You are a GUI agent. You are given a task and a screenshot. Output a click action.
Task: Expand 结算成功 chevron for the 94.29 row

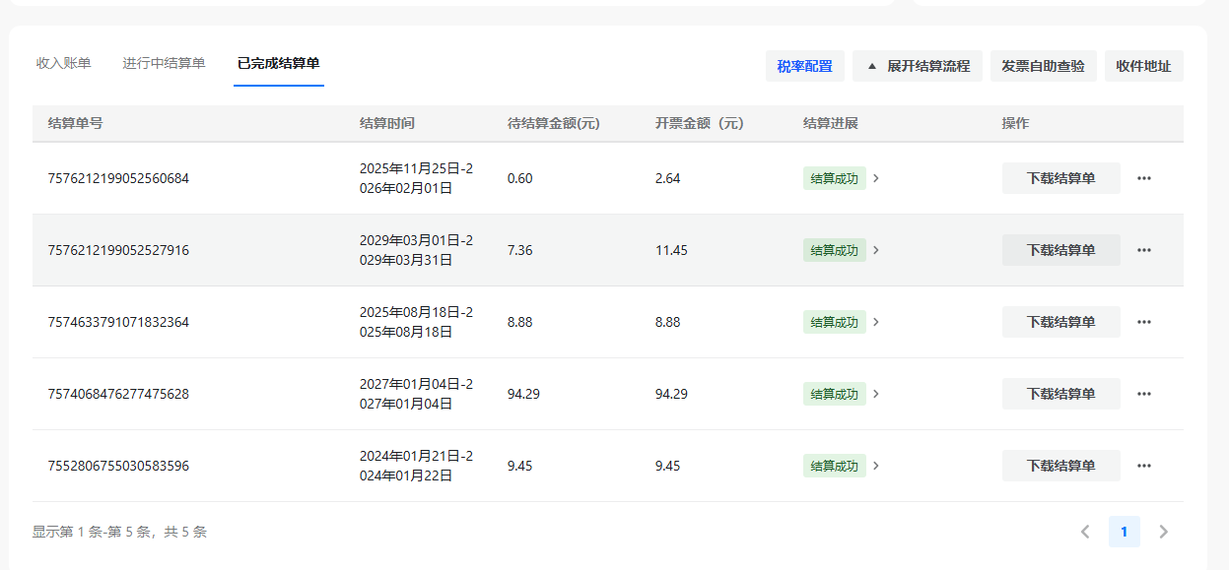tap(876, 394)
